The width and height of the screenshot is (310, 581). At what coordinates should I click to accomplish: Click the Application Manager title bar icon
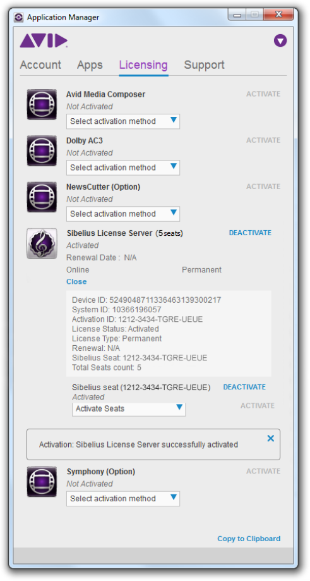pos(19,17)
